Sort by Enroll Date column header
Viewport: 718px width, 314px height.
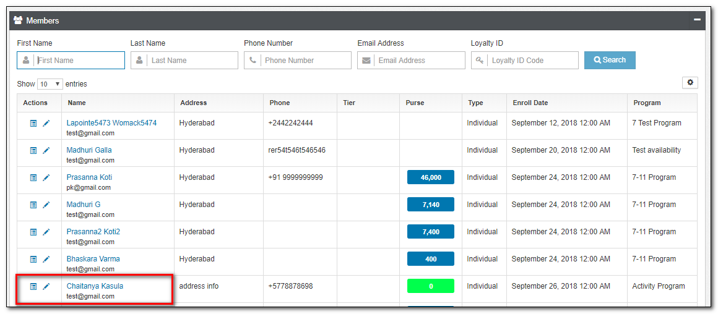coord(530,103)
